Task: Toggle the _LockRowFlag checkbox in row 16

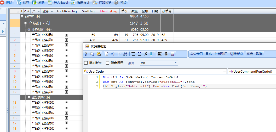Action: click(x=67, y=118)
